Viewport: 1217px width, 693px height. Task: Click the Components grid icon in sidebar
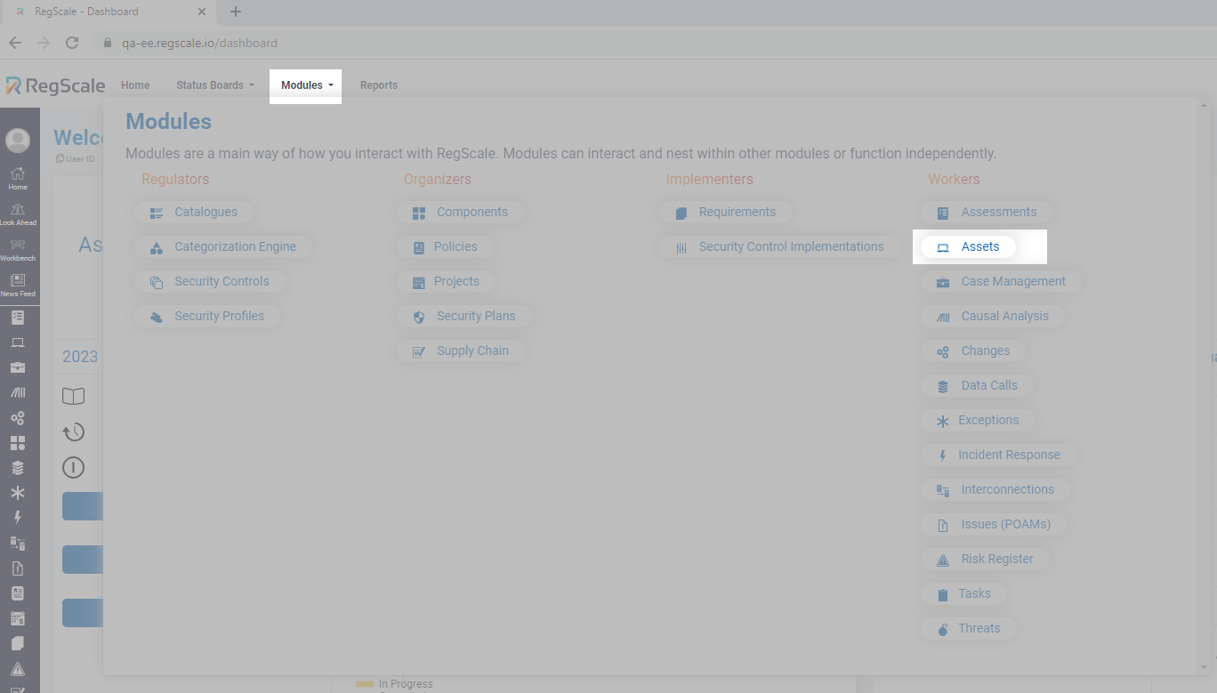click(18, 442)
